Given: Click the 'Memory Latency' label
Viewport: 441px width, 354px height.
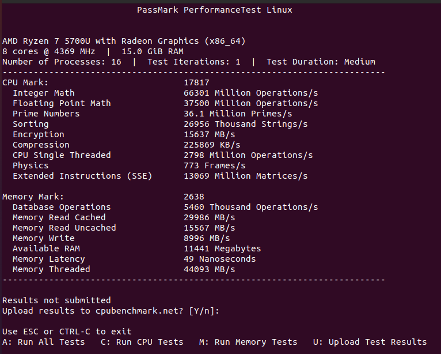Looking at the screenshot, I should pos(49,259).
